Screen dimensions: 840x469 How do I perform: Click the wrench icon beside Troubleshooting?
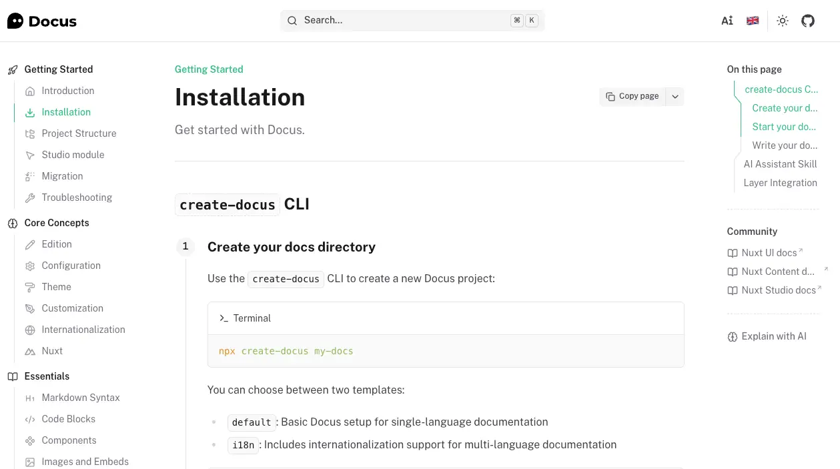(x=30, y=197)
